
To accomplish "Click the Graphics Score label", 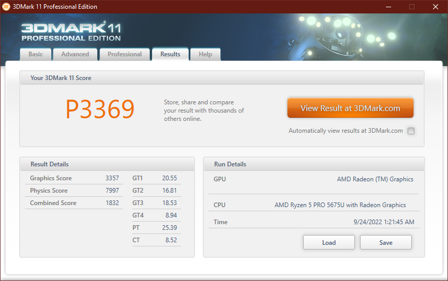I will 51,178.
